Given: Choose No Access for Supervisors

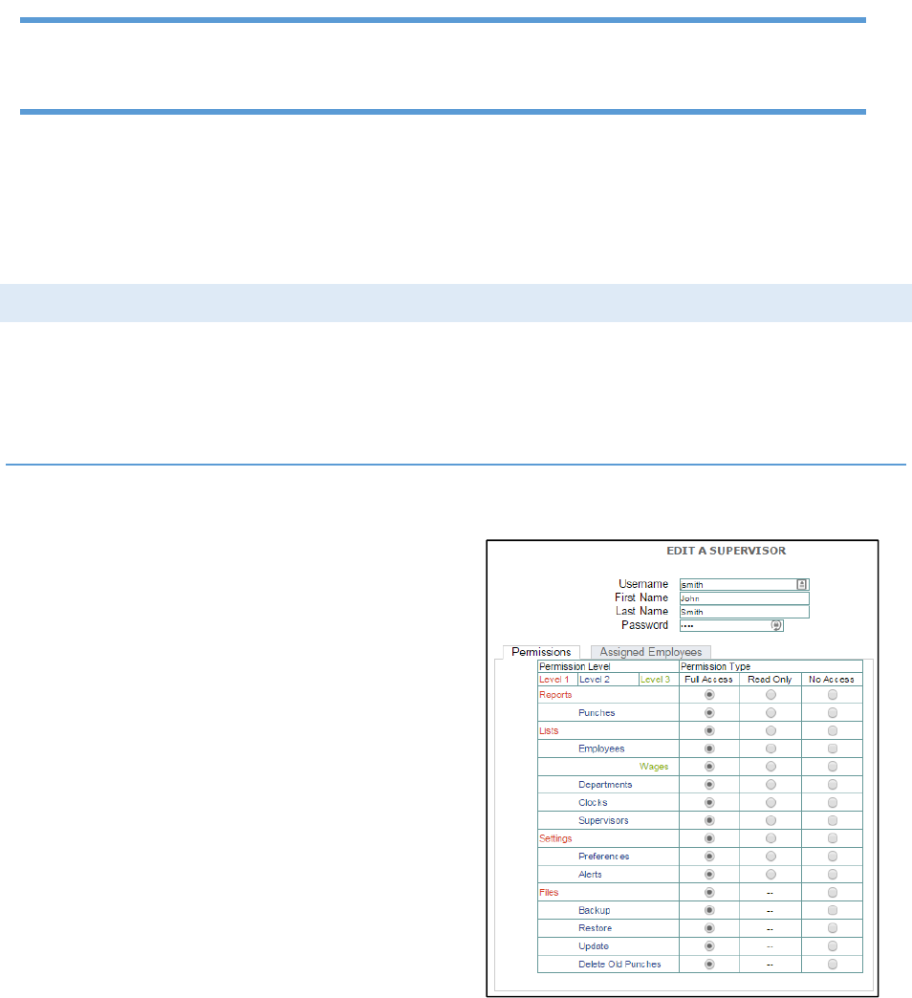Looking at the screenshot, I should tap(833, 820).
